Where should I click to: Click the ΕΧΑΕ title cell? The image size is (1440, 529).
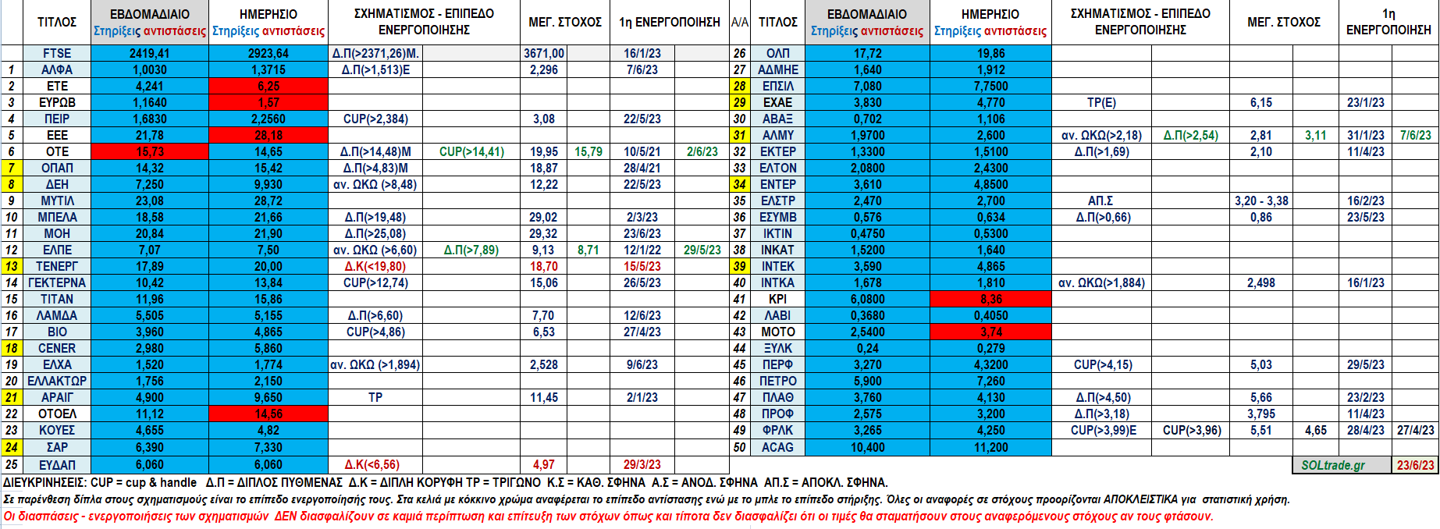778,102
